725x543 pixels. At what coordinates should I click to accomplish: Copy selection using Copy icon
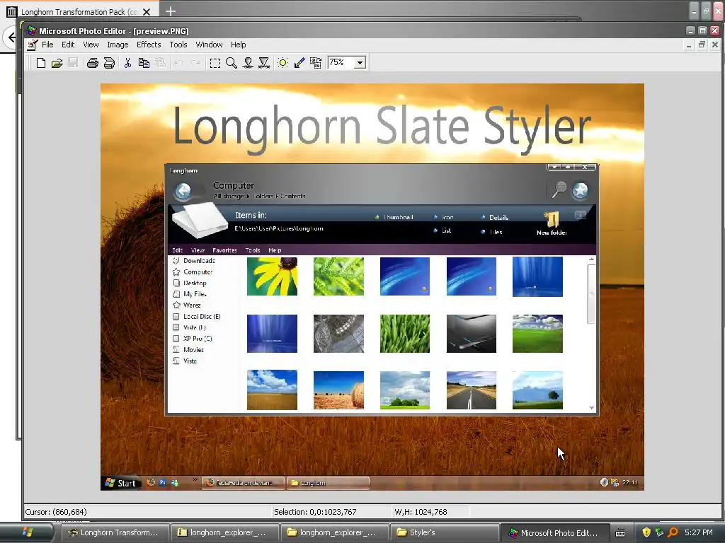(144, 63)
